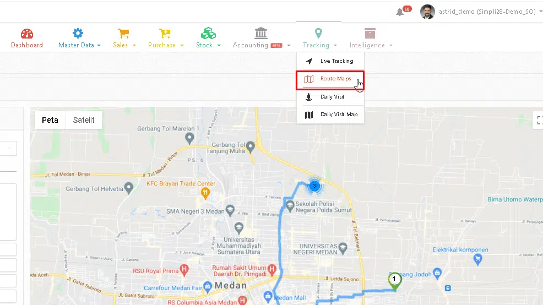Screen dimensions: 543x305
Task: Click Sekolah Polisi Negara Polda Sumut pin
Action: [290, 206]
